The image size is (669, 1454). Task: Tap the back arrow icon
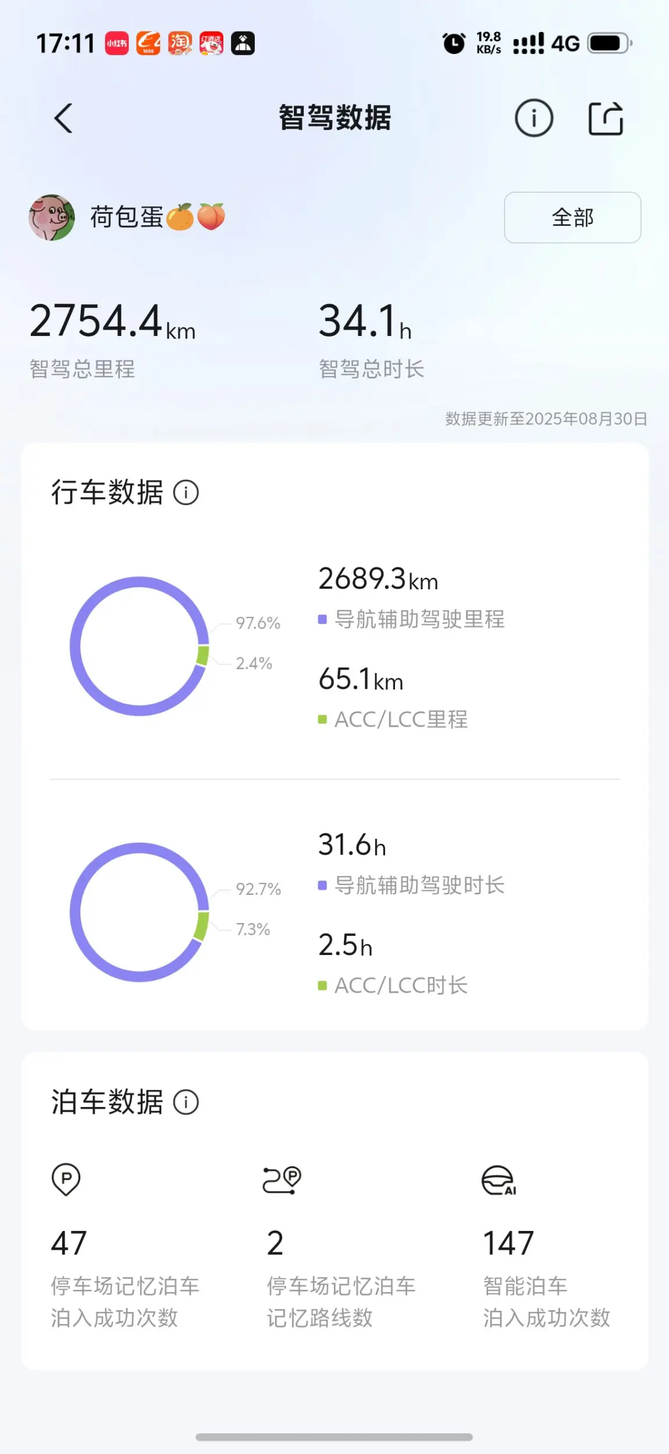[x=63, y=118]
